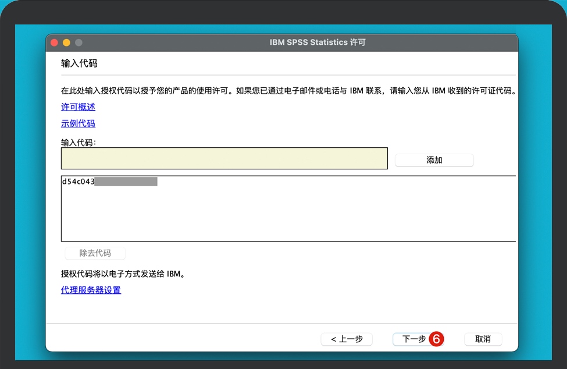
Task: Click the 输入代码 text field
Action: 224,158
